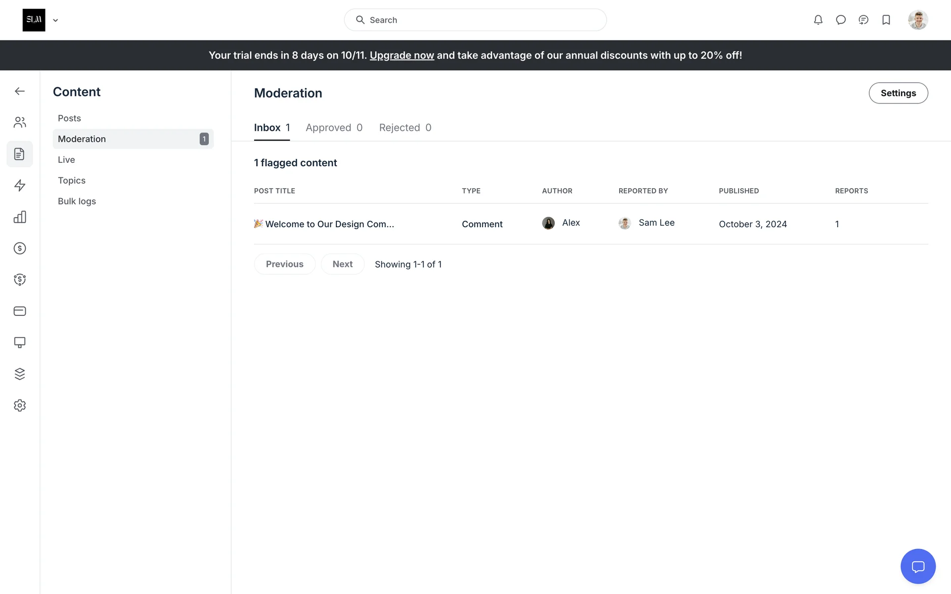This screenshot has height=594, width=951.
Task: Open the user profile avatar menu
Action: [x=917, y=20]
